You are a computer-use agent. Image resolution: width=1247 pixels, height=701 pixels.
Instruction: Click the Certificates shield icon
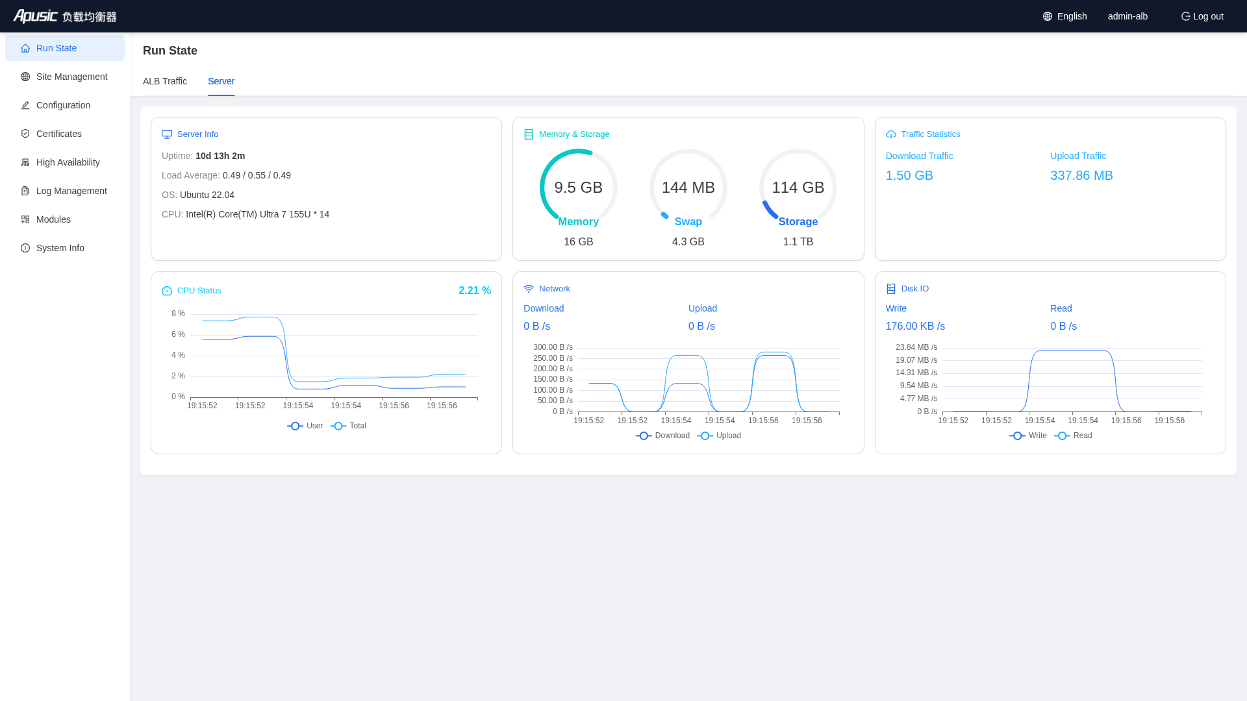click(25, 134)
